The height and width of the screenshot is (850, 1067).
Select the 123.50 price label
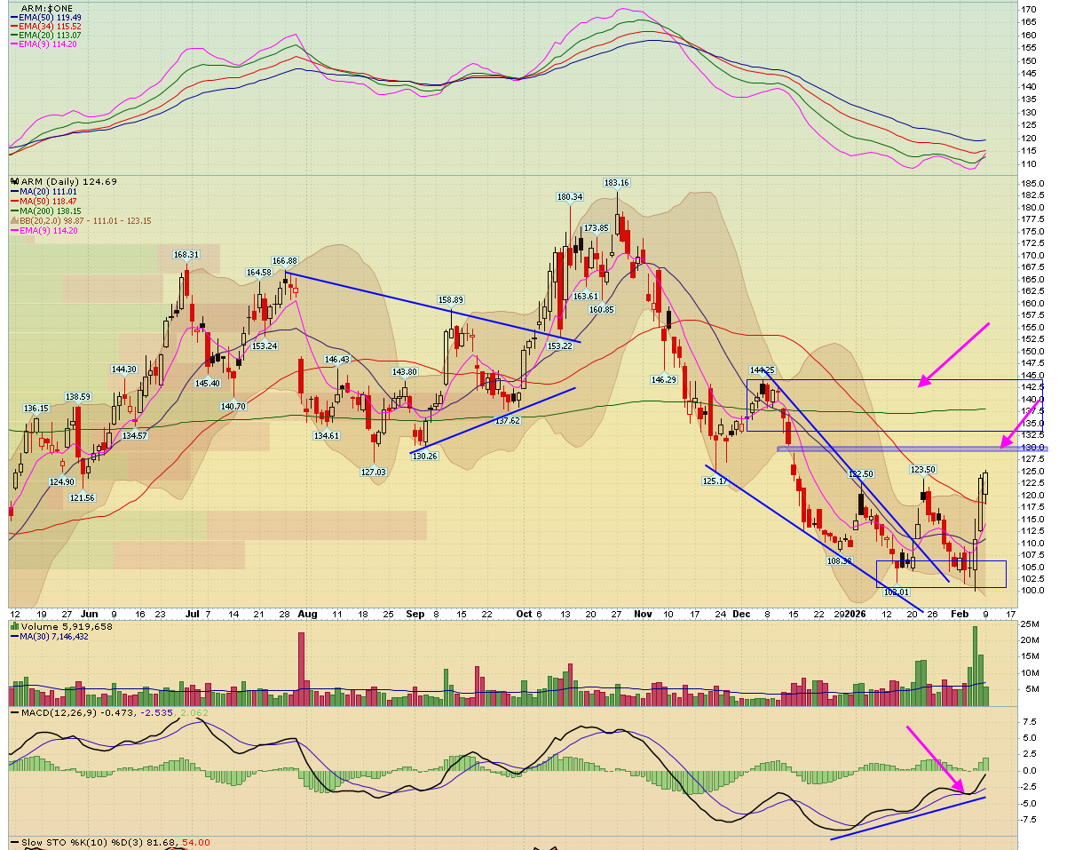(923, 469)
